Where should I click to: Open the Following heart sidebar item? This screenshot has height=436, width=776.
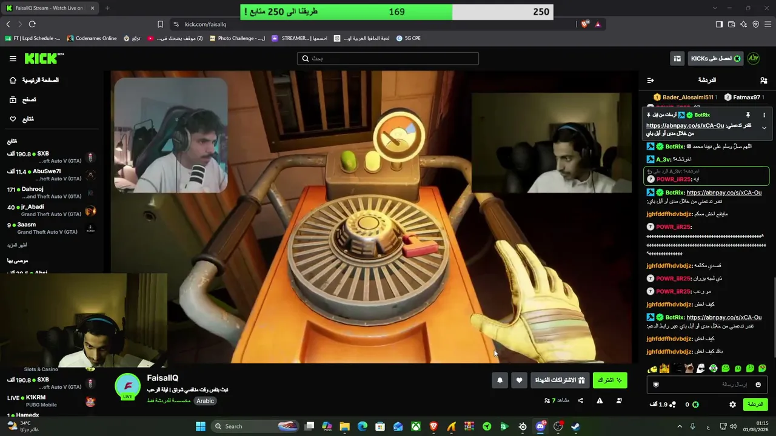click(22, 119)
